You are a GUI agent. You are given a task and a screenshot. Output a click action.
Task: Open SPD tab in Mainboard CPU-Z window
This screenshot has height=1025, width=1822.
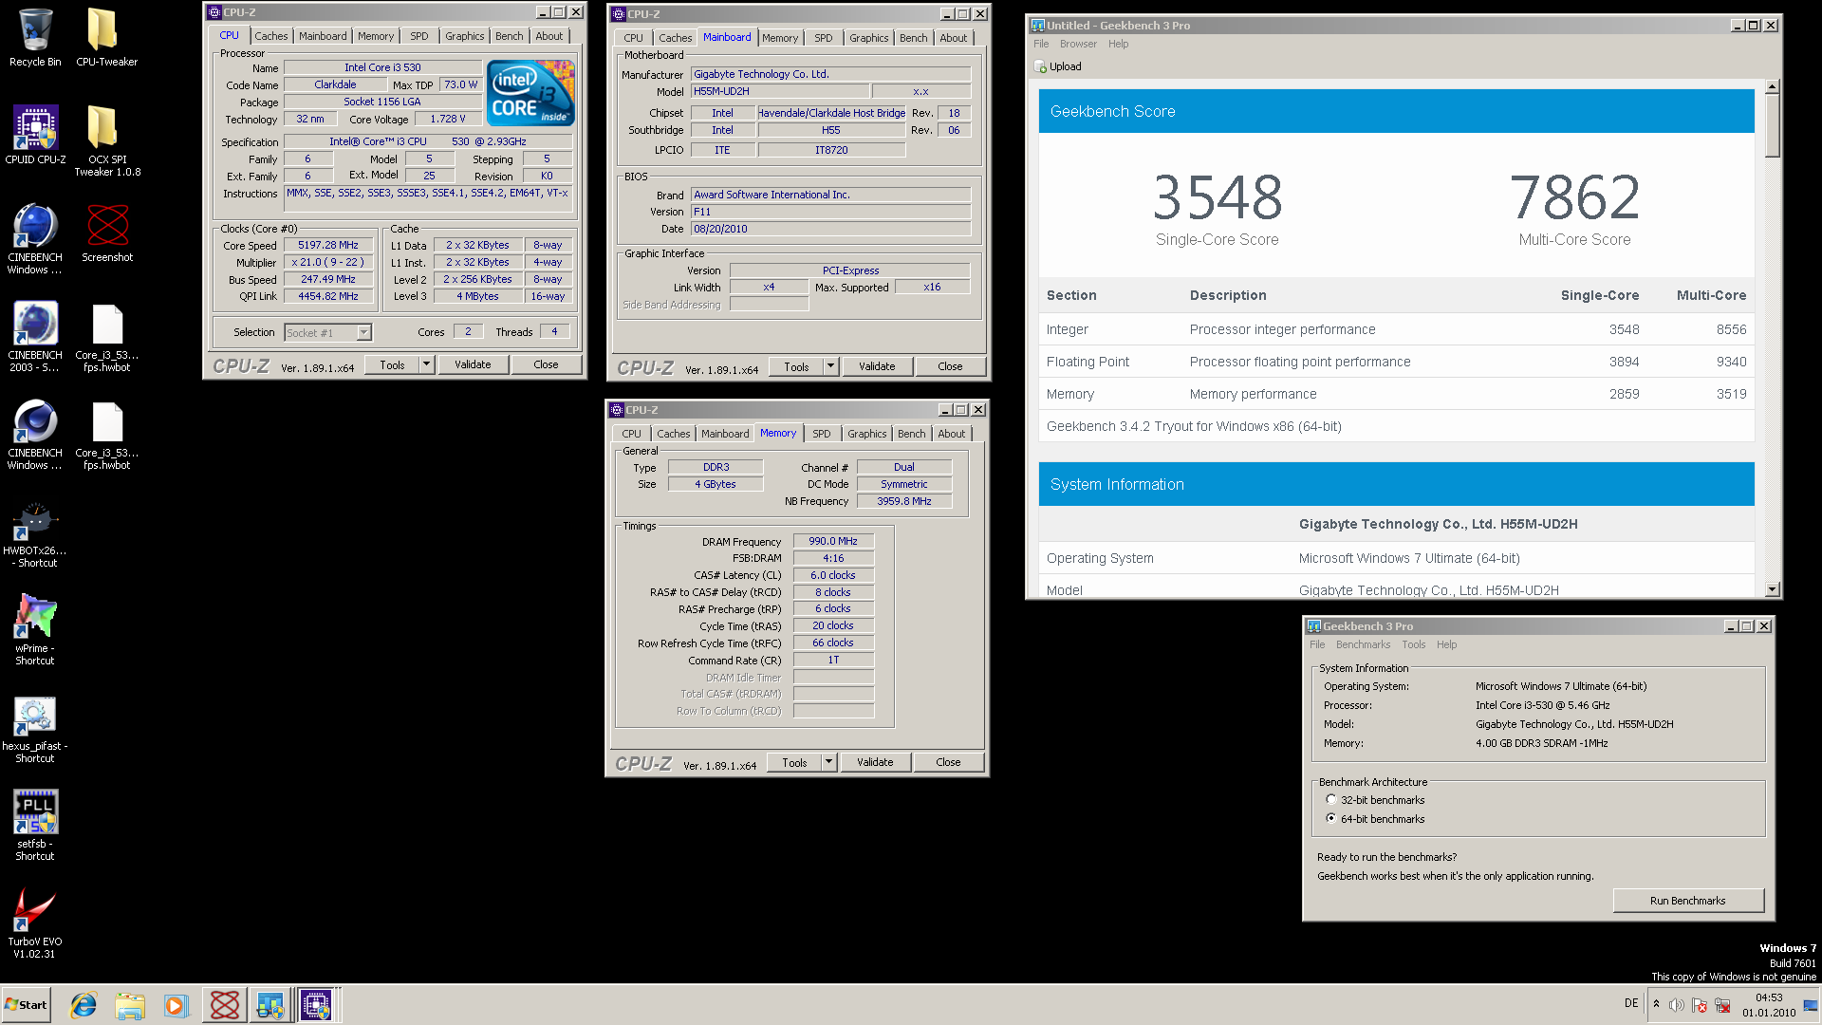(x=824, y=38)
